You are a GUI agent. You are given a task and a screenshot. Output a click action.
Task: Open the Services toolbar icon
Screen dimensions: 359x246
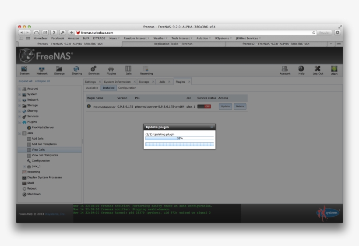coord(94,70)
